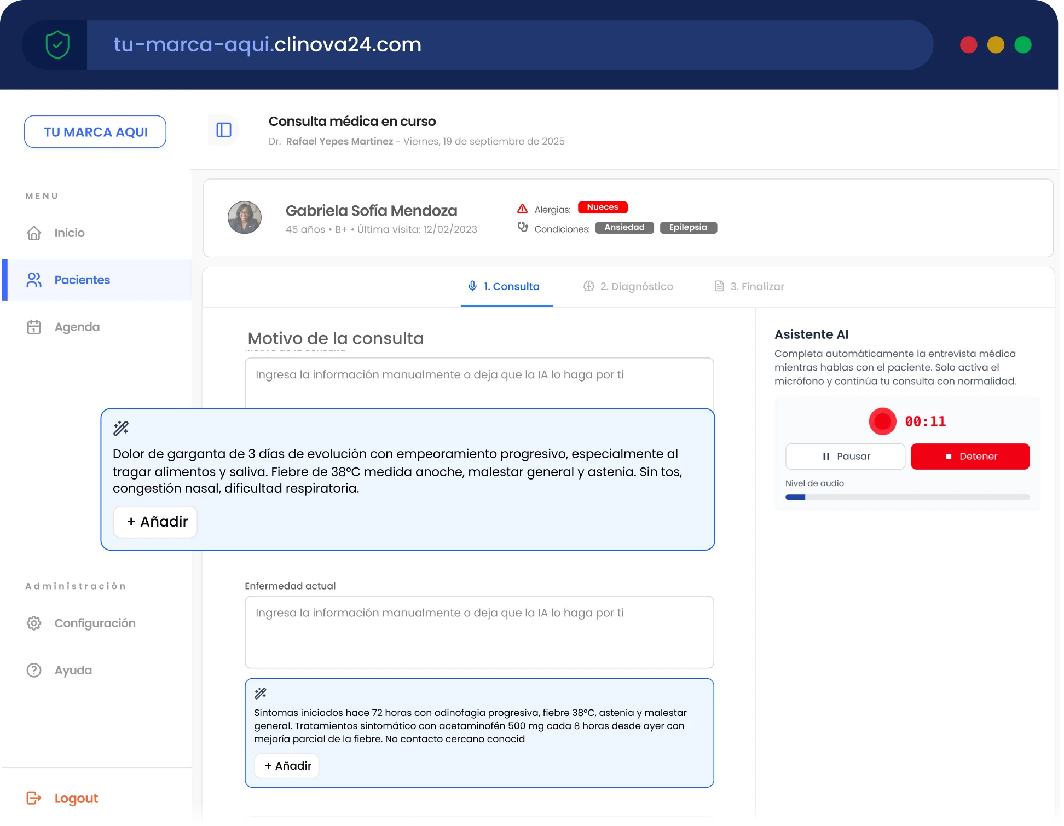Click the Alergias warning triangle icon
The height and width of the screenshot is (826, 1064).
click(522, 209)
